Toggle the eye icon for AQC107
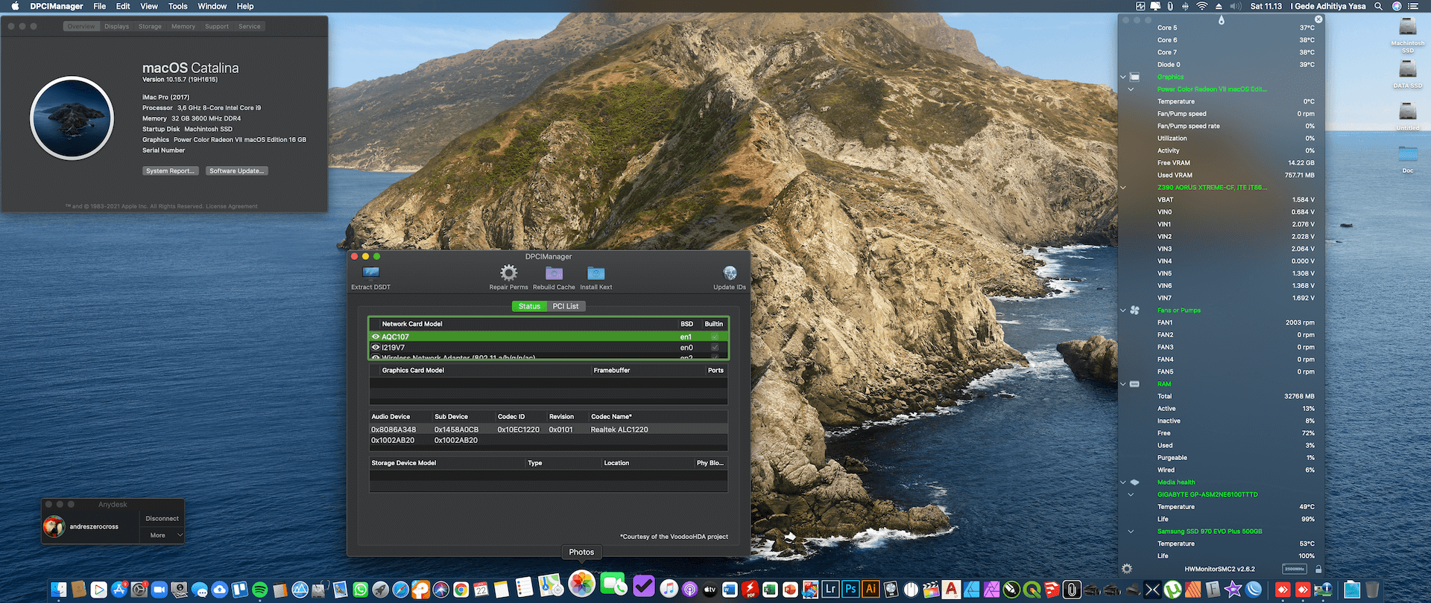Image resolution: width=1431 pixels, height=603 pixels. 376,336
